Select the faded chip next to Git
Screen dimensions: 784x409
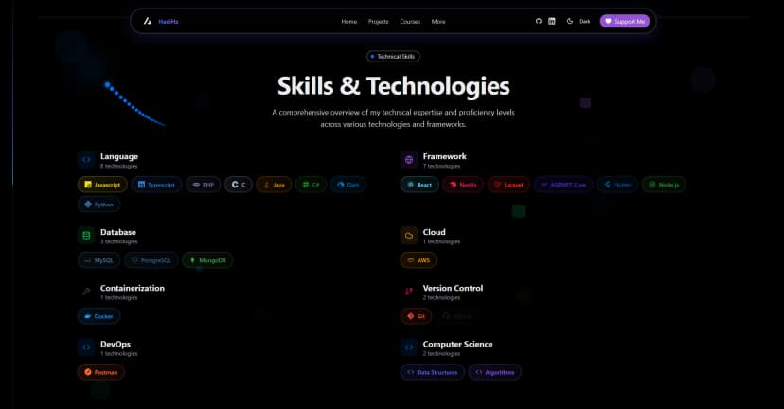click(457, 316)
